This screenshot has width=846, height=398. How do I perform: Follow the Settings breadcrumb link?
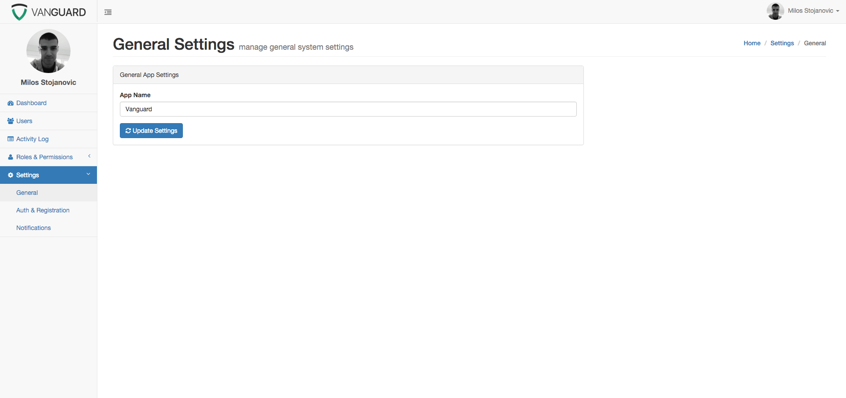pos(782,43)
